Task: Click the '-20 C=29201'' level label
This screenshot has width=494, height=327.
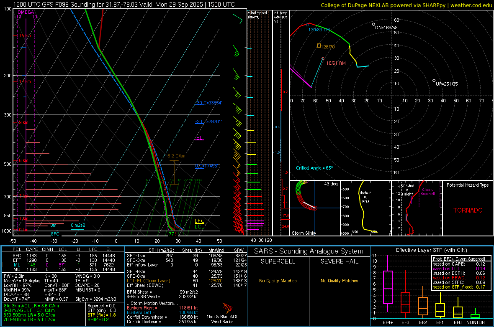Action: (208, 122)
